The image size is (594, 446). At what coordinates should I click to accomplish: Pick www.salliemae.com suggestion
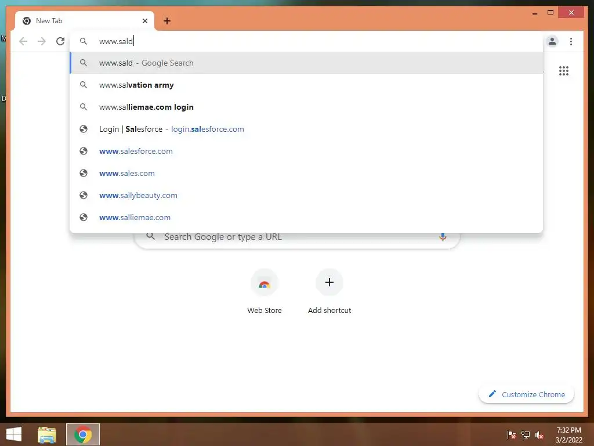tap(306, 217)
